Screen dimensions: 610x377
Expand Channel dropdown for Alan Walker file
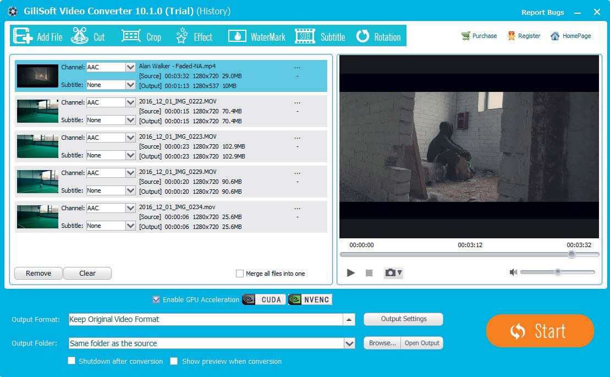[x=130, y=67]
